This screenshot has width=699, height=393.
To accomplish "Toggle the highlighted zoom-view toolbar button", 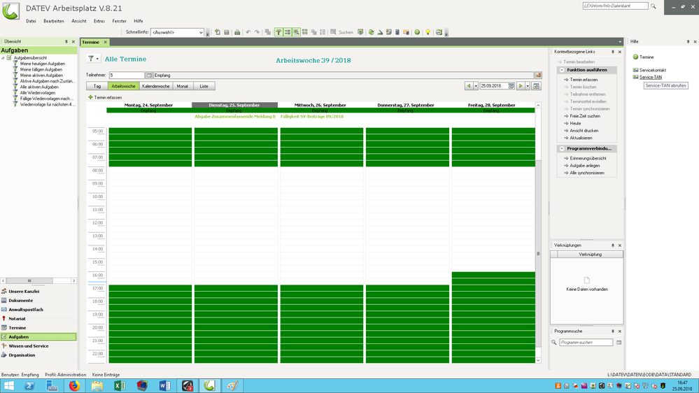I will [296, 32].
